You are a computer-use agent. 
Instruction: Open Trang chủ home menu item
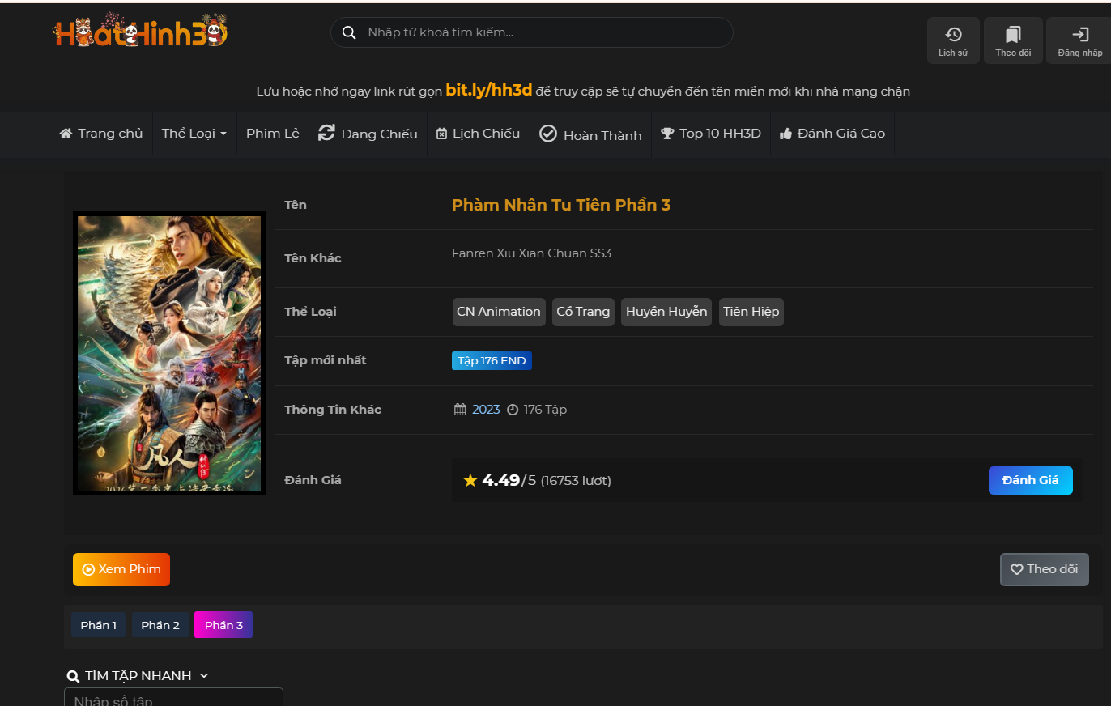click(x=101, y=134)
